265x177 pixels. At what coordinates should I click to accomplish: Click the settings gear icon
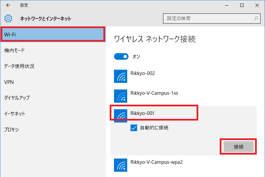pyautogui.click(x=8, y=18)
